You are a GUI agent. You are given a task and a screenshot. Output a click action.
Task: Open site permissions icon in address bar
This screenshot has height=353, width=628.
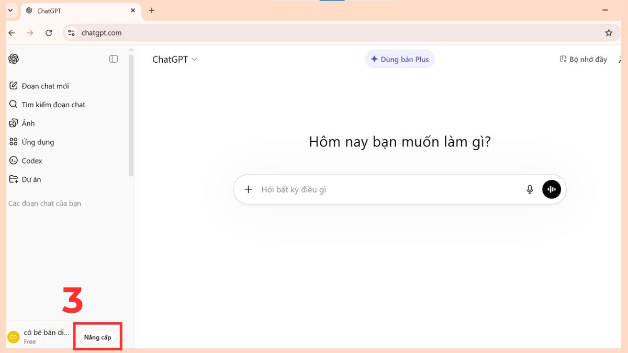(71, 32)
